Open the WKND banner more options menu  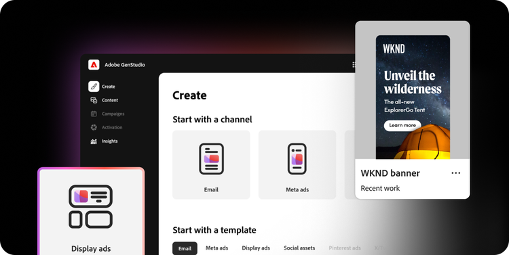click(456, 173)
